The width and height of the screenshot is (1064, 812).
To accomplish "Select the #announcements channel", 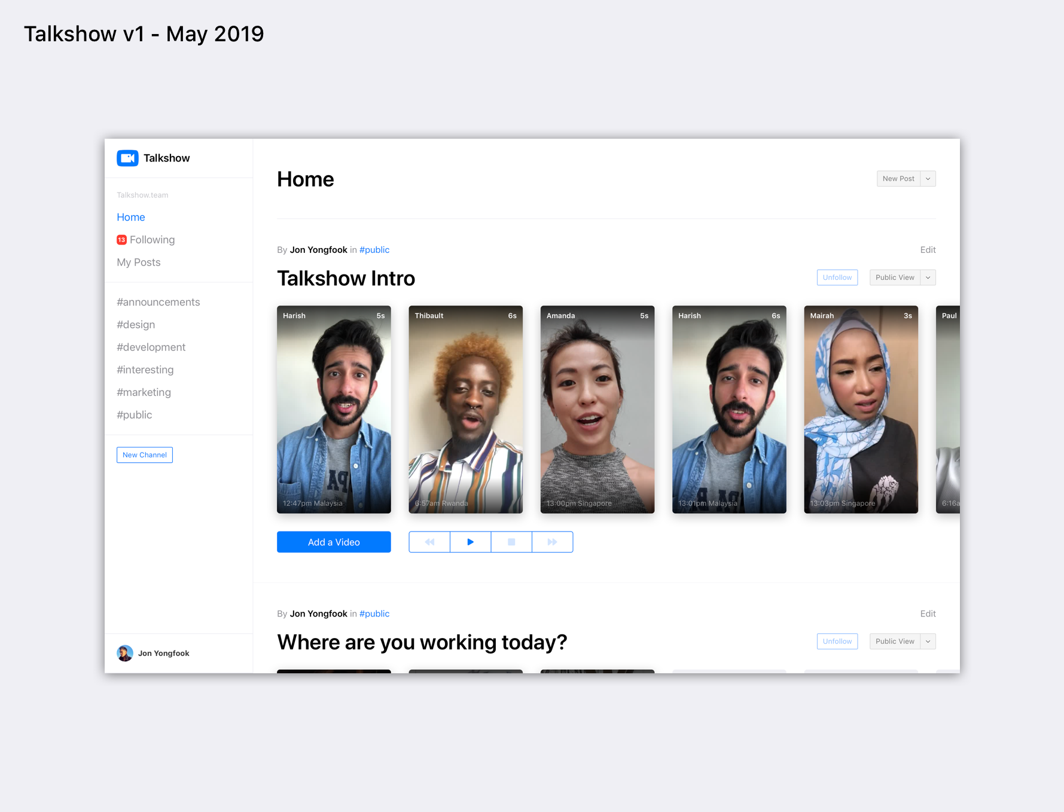I will [x=158, y=302].
